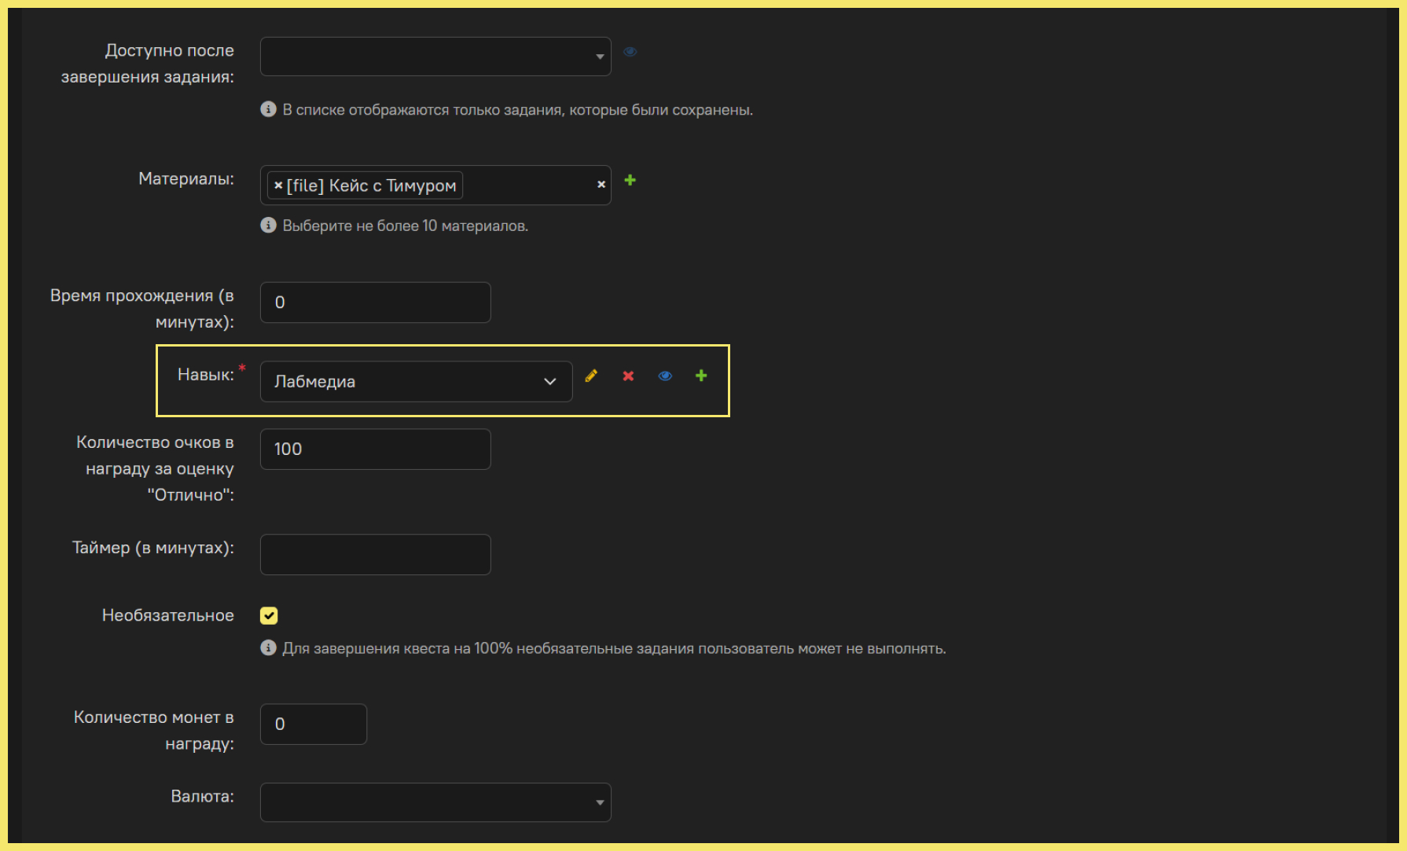1407x851 pixels.
Task: Click the 'Навык:' field label
Action: point(206,375)
